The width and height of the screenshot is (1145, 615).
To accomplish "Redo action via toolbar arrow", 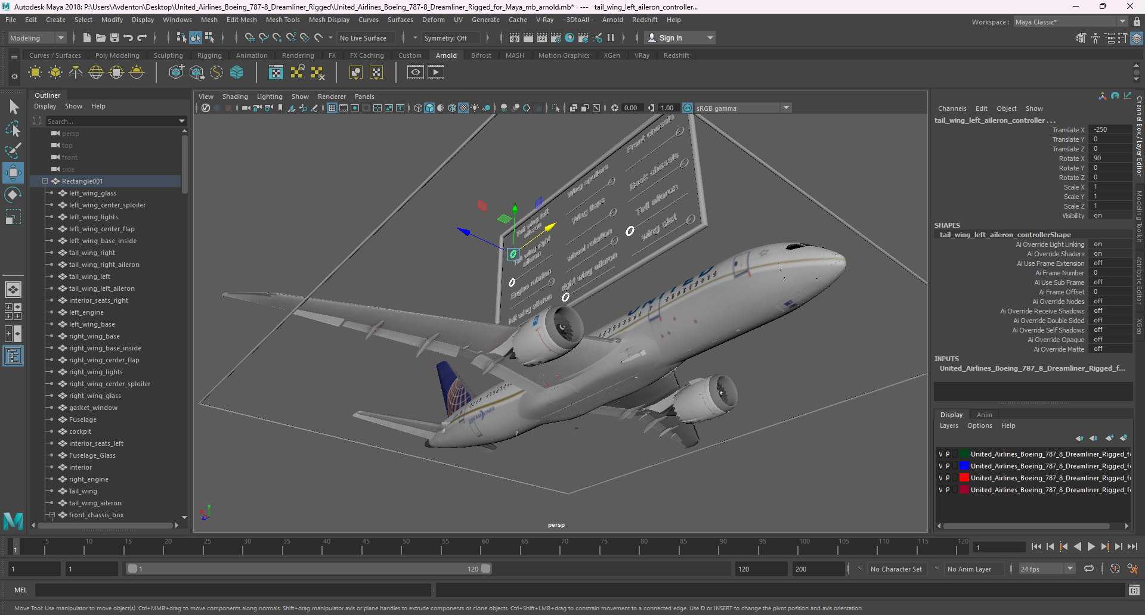I will tap(142, 38).
